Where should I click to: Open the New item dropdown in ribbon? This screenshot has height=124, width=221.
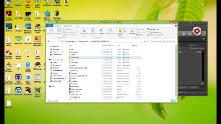[125, 29]
